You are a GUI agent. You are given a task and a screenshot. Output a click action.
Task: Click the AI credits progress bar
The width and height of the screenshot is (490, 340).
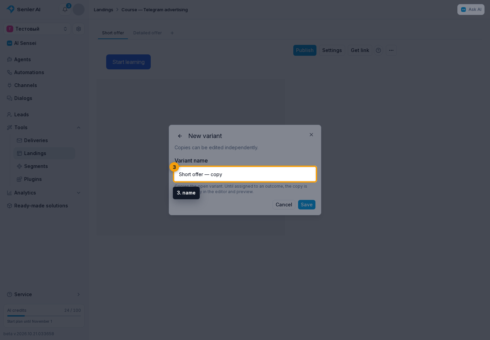[x=44, y=316]
